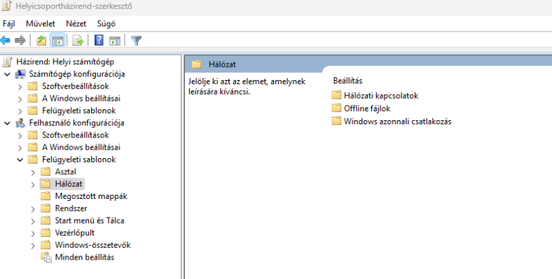552x279 pixels.
Task: Click the Hálózat header folder icon
Action: (197, 64)
